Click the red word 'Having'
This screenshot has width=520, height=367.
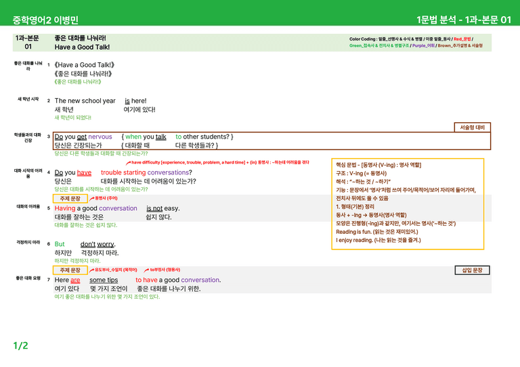tap(65, 208)
